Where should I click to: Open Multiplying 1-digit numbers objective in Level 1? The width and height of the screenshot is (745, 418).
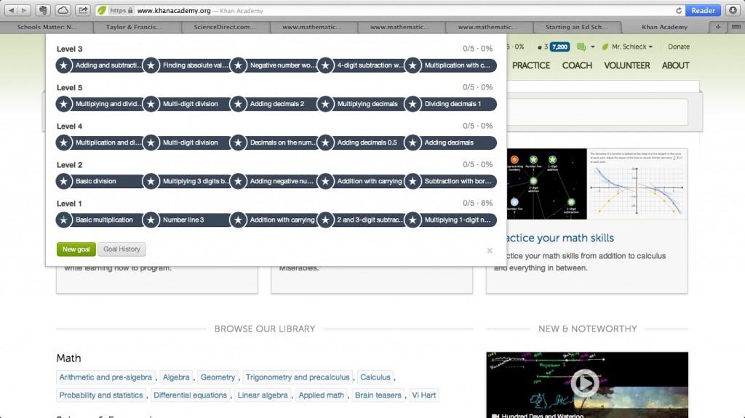pos(458,220)
